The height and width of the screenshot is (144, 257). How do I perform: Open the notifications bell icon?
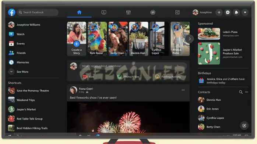(236, 12)
